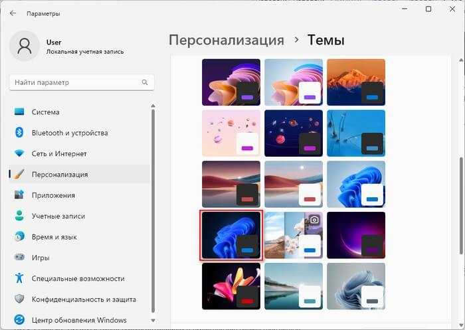
Task: Apply the blue plants dew theme
Action: 356,133
